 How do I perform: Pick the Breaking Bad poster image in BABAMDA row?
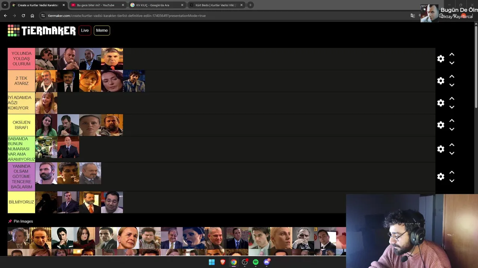click(46, 147)
